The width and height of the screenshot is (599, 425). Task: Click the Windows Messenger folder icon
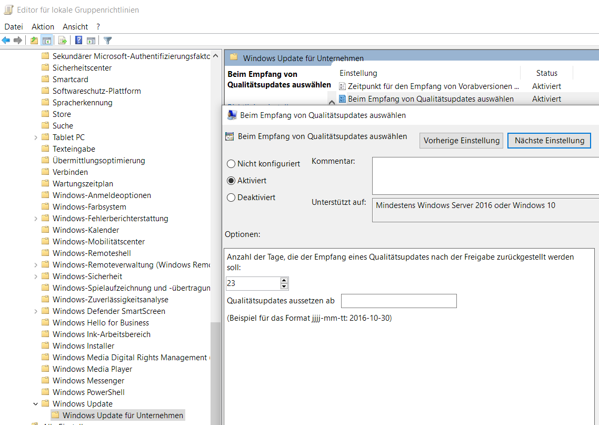45,380
